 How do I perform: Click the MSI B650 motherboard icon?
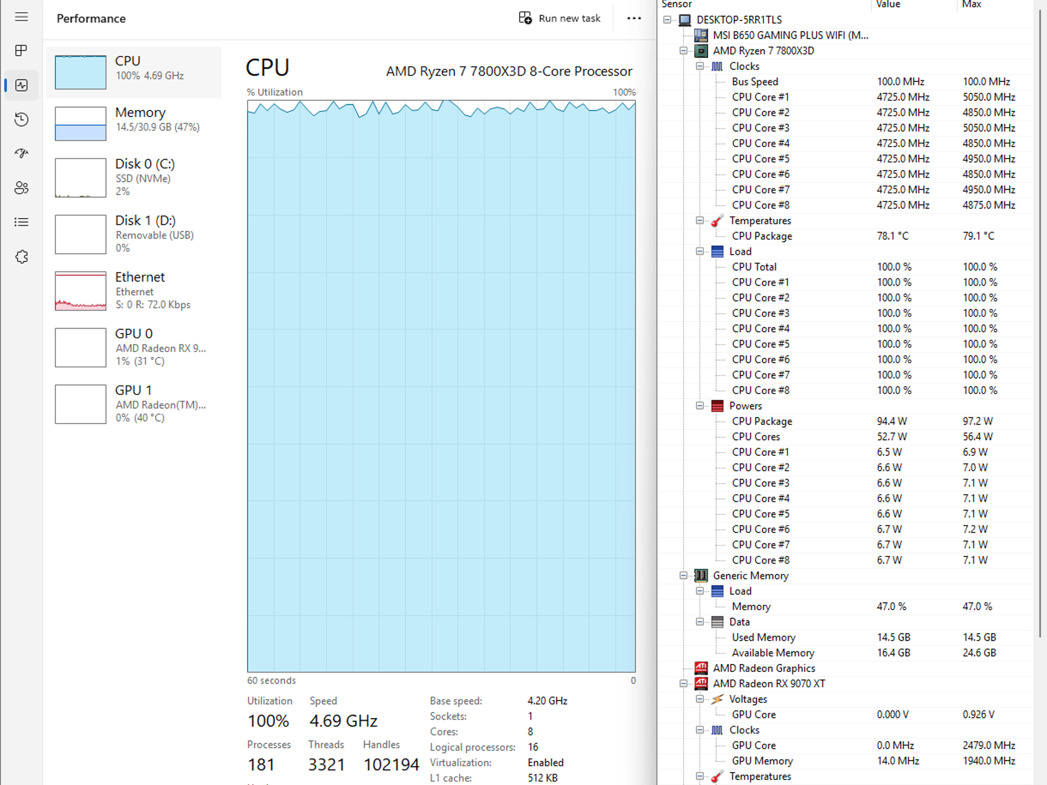[701, 35]
